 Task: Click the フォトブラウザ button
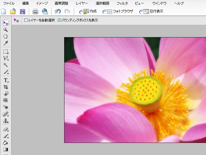point(118,11)
